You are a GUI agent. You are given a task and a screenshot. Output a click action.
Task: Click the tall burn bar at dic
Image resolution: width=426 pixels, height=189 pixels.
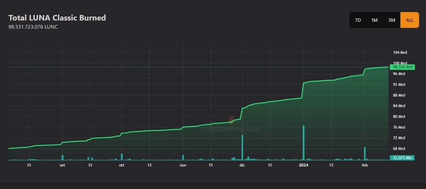(x=242, y=148)
